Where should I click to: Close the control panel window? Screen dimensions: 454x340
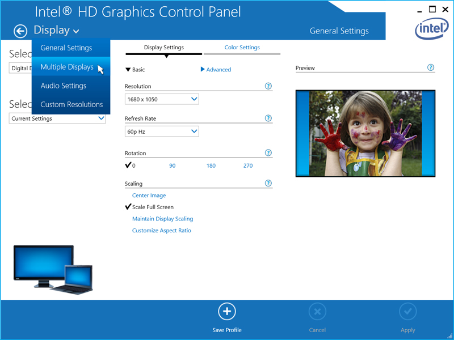445,10
